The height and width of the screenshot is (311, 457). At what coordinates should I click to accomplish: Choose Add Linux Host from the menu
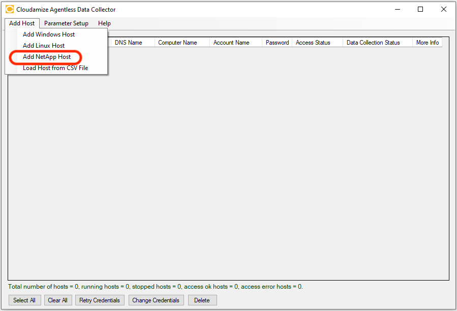coord(56,45)
